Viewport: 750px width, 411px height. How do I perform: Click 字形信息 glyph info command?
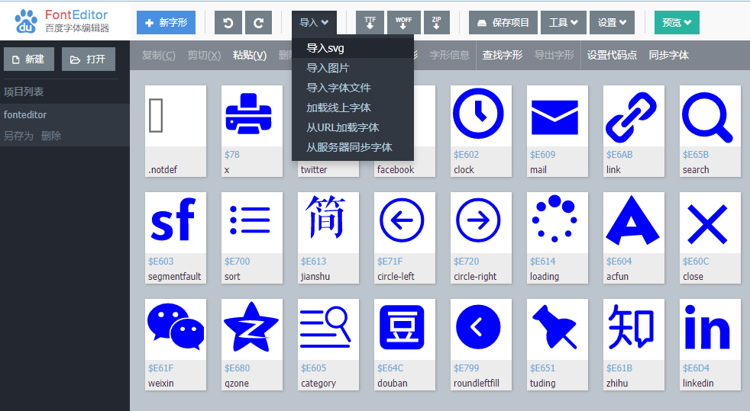coord(450,56)
